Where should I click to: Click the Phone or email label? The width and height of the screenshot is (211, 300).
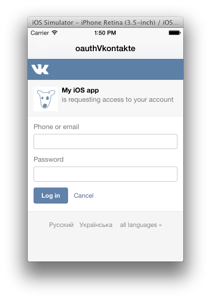point(56,127)
